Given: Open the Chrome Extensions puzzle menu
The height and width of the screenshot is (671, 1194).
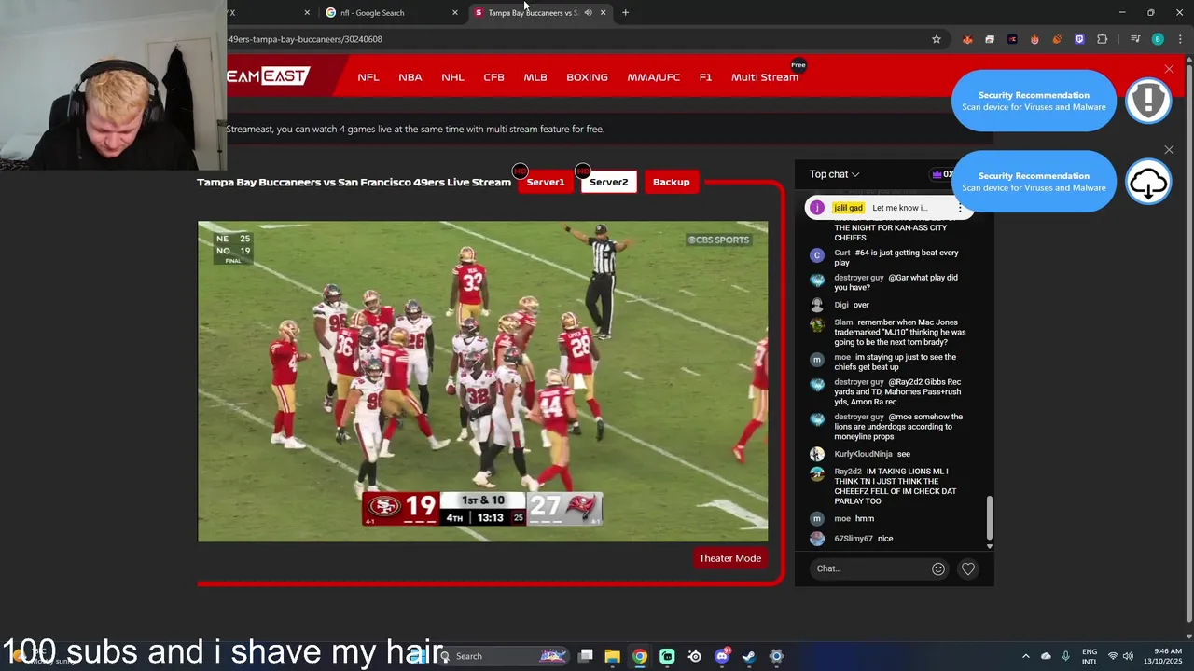Looking at the screenshot, I should (1102, 39).
